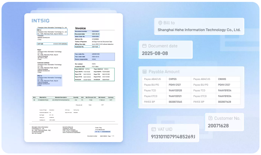The image size is (261, 155).
Task: Select the Customer No. value '20071628'
Action: pyautogui.click(x=218, y=126)
